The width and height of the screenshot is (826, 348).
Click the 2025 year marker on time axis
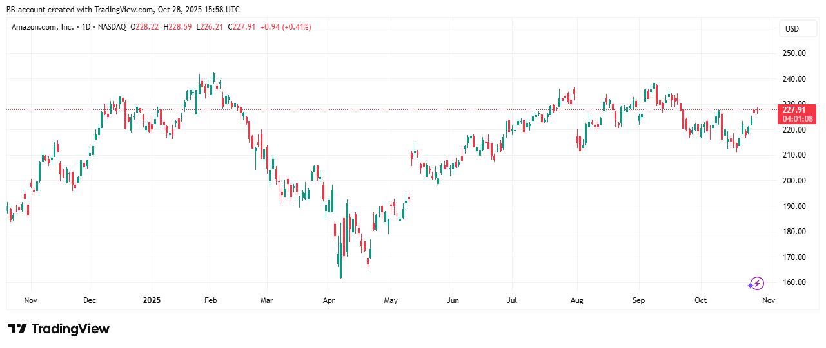(152, 300)
